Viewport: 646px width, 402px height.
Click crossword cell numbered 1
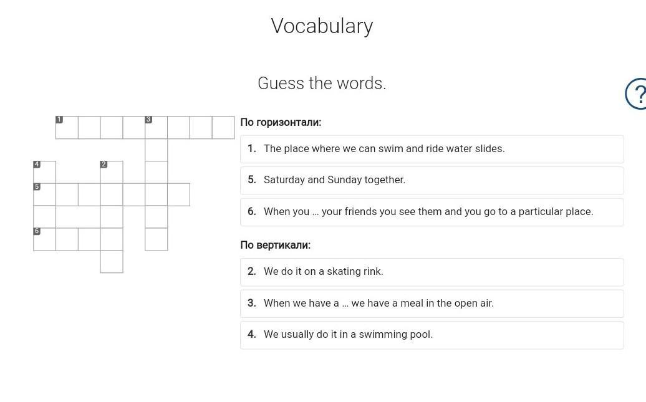[x=67, y=128]
